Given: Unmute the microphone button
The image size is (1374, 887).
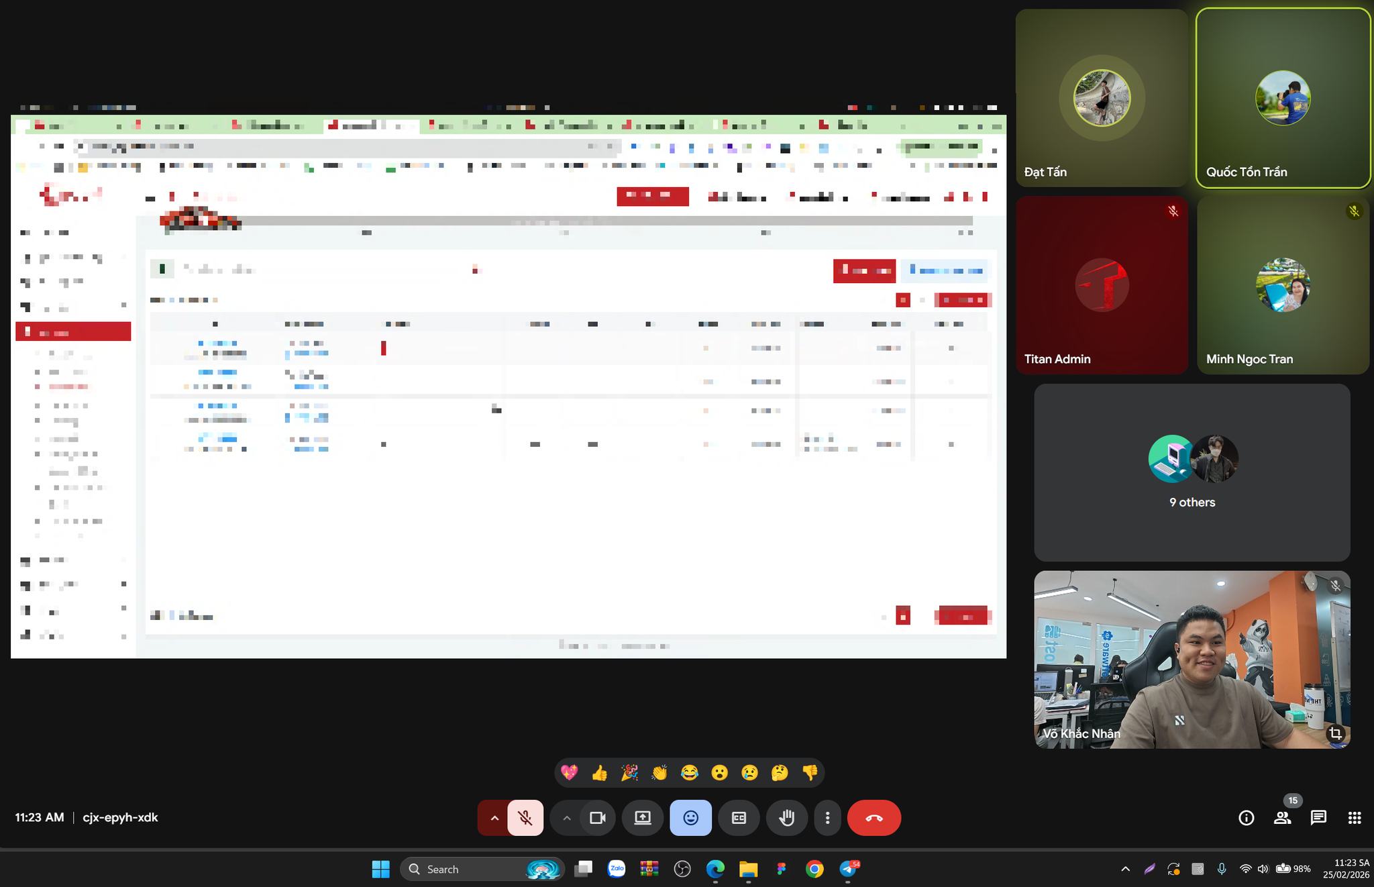Looking at the screenshot, I should click(525, 818).
